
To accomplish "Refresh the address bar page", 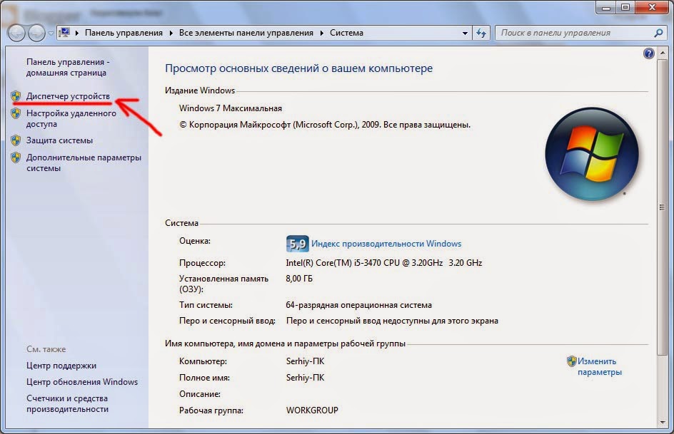I will tap(481, 33).
